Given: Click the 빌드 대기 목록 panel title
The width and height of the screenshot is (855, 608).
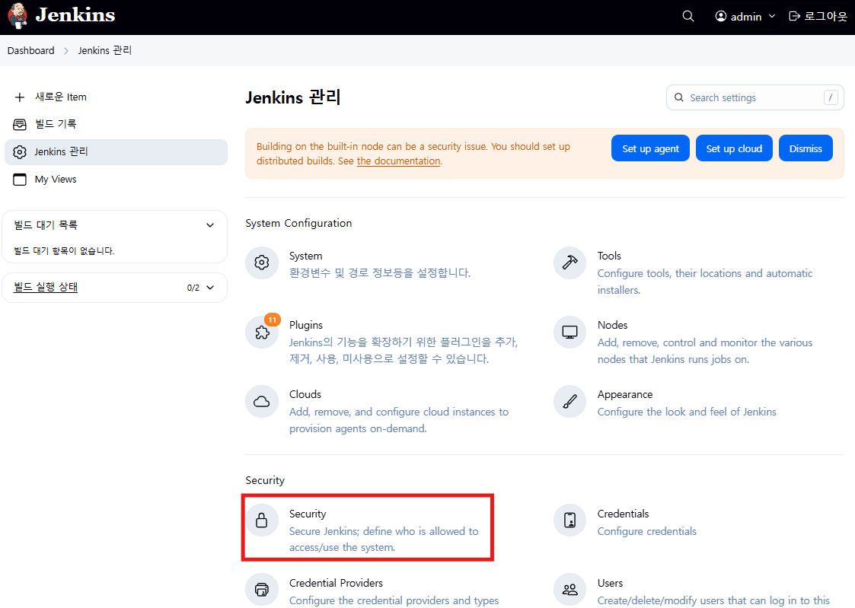Looking at the screenshot, I should pyautogui.click(x=46, y=225).
